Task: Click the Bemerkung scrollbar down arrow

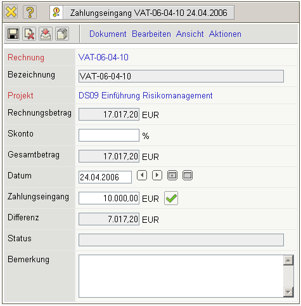Action: (288, 292)
